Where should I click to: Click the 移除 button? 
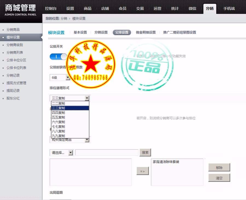pos(219,168)
